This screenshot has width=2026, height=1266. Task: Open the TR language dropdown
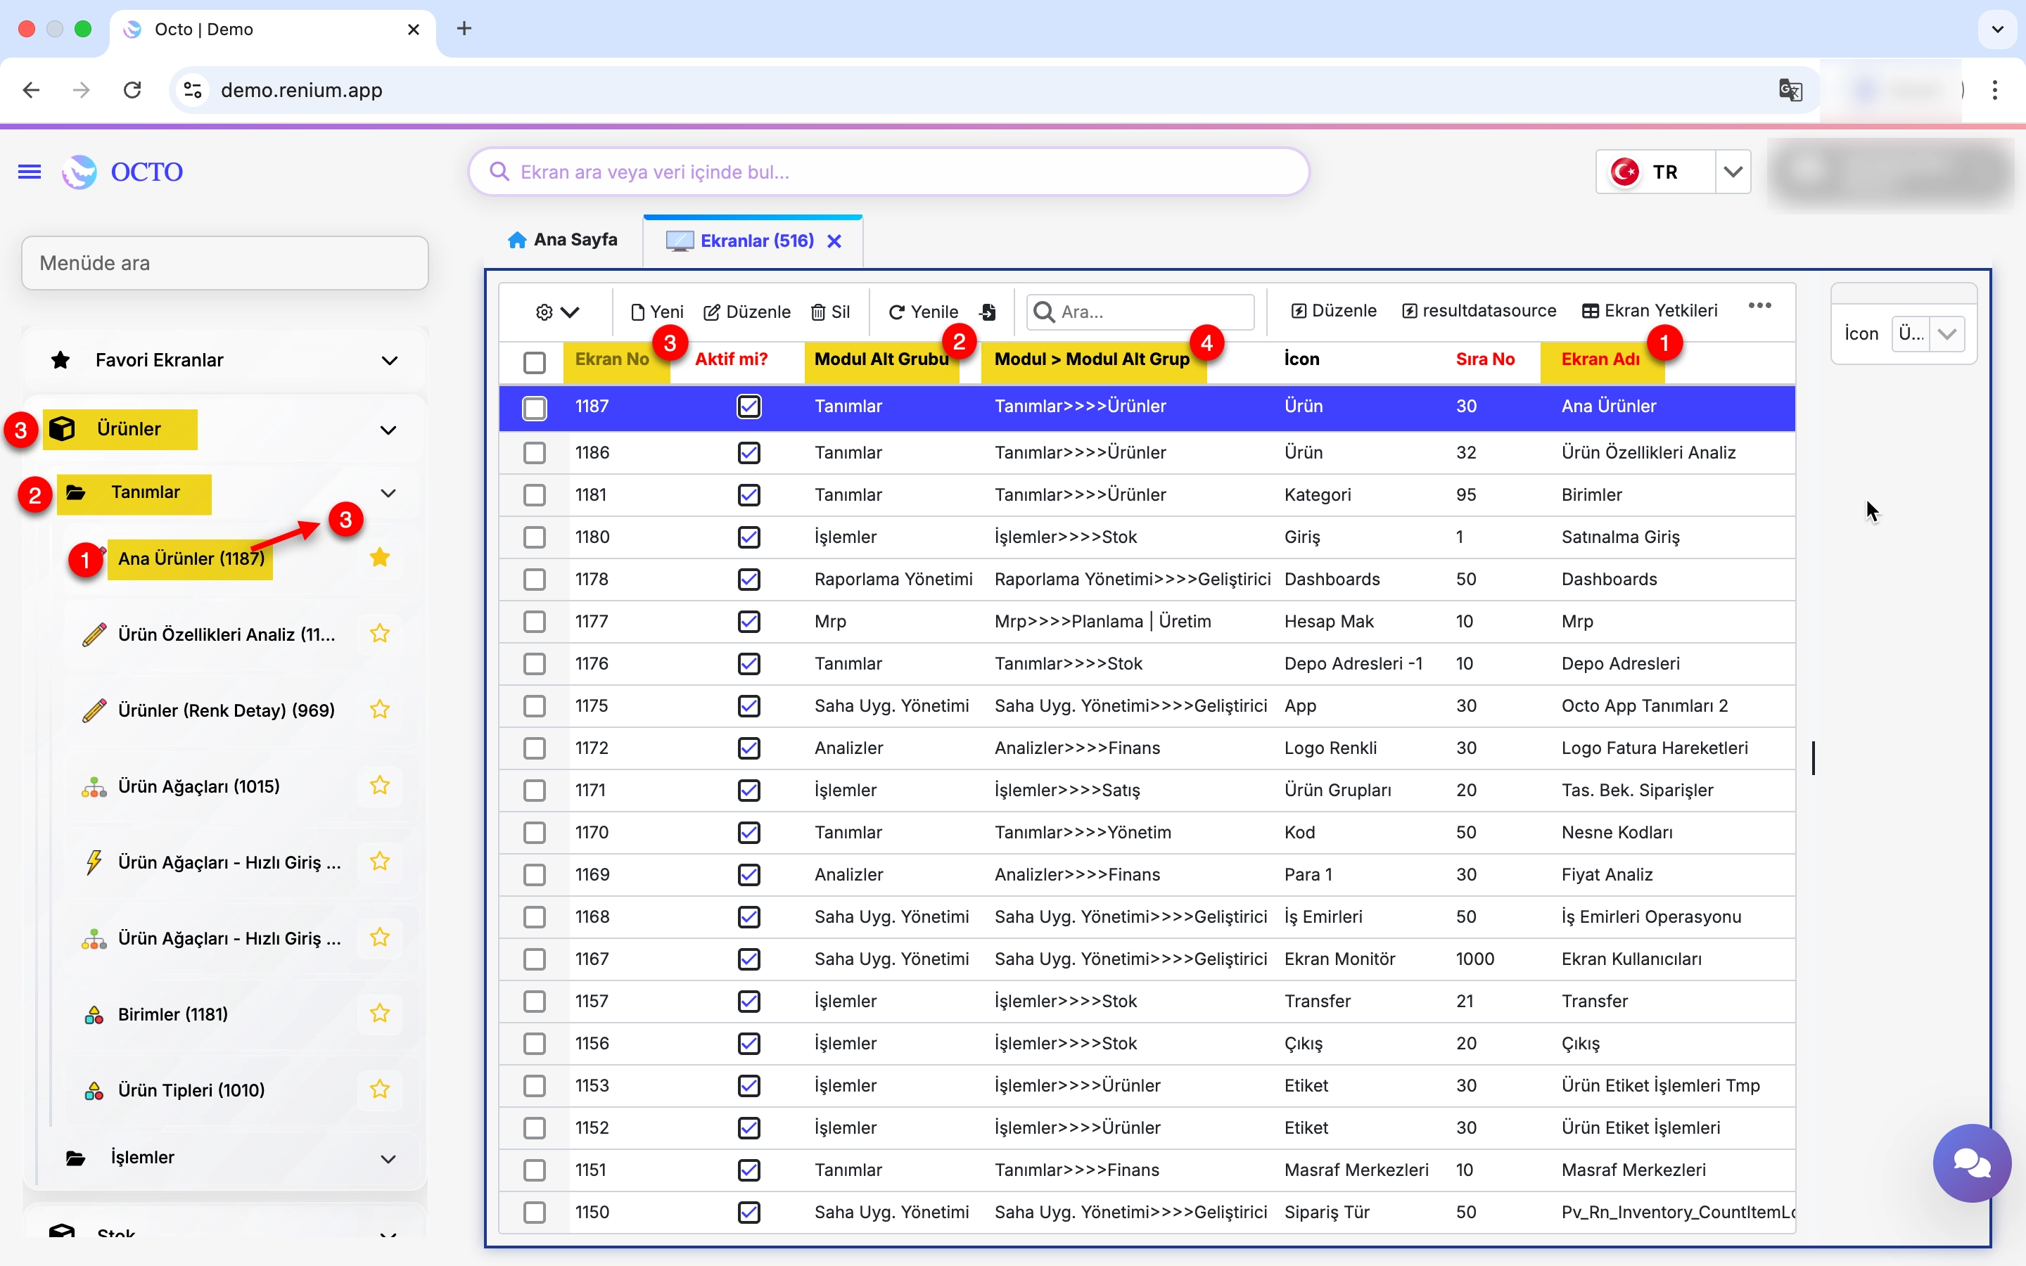pyautogui.click(x=1732, y=172)
